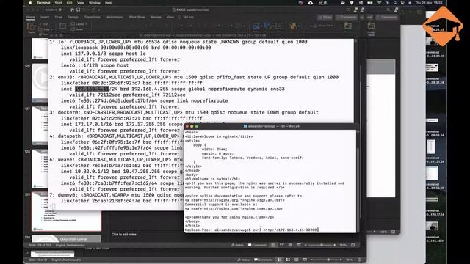Click the search icon in PowerPoint title bar

tap(347, 10)
